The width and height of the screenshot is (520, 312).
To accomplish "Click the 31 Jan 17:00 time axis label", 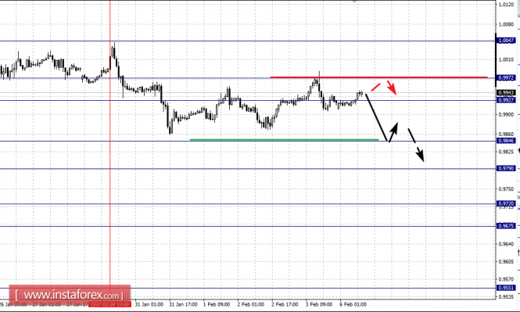I will 183,304.
